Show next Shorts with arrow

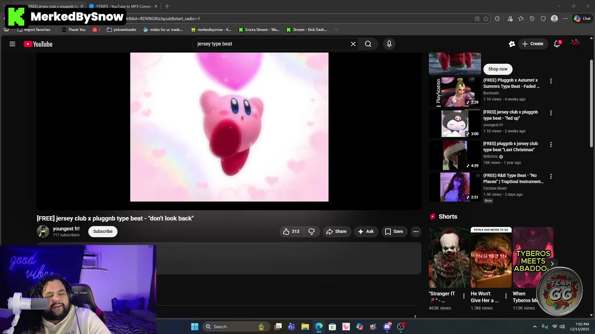(x=552, y=264)
